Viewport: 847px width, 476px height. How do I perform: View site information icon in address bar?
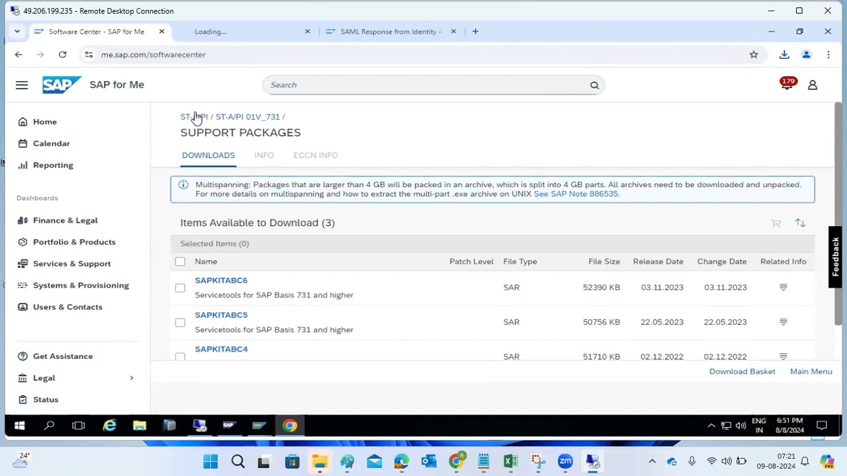[89, 55]
